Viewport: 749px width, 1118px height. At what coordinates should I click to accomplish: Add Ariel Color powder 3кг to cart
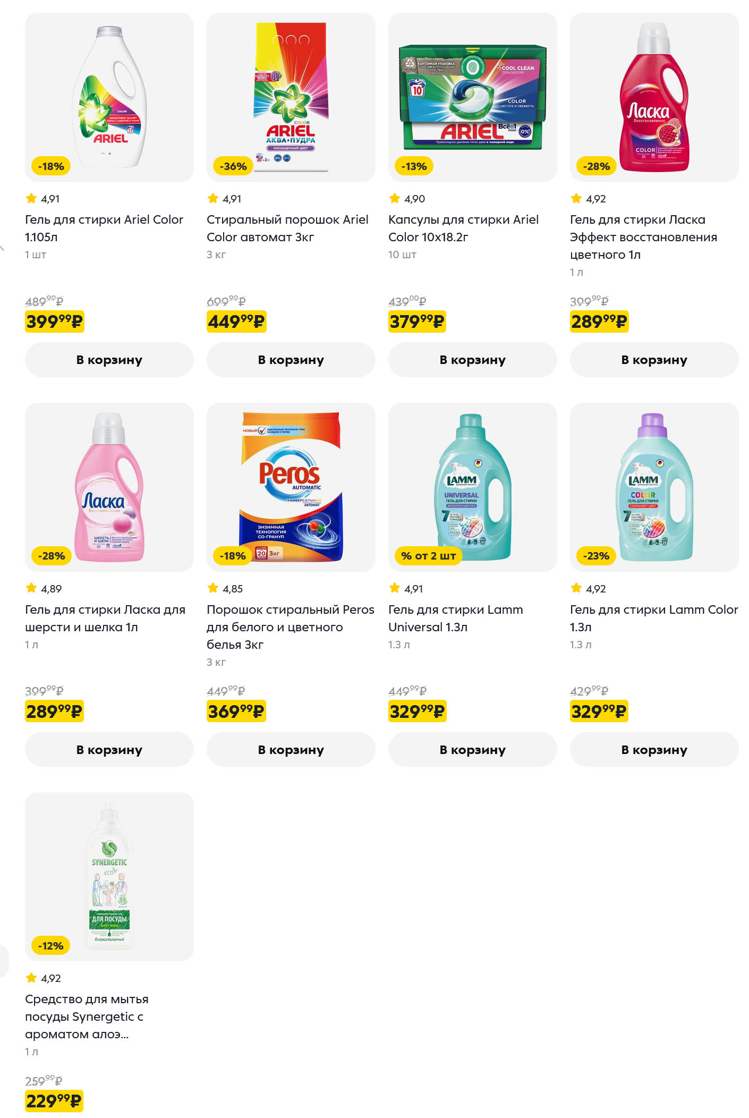point(291,360)
